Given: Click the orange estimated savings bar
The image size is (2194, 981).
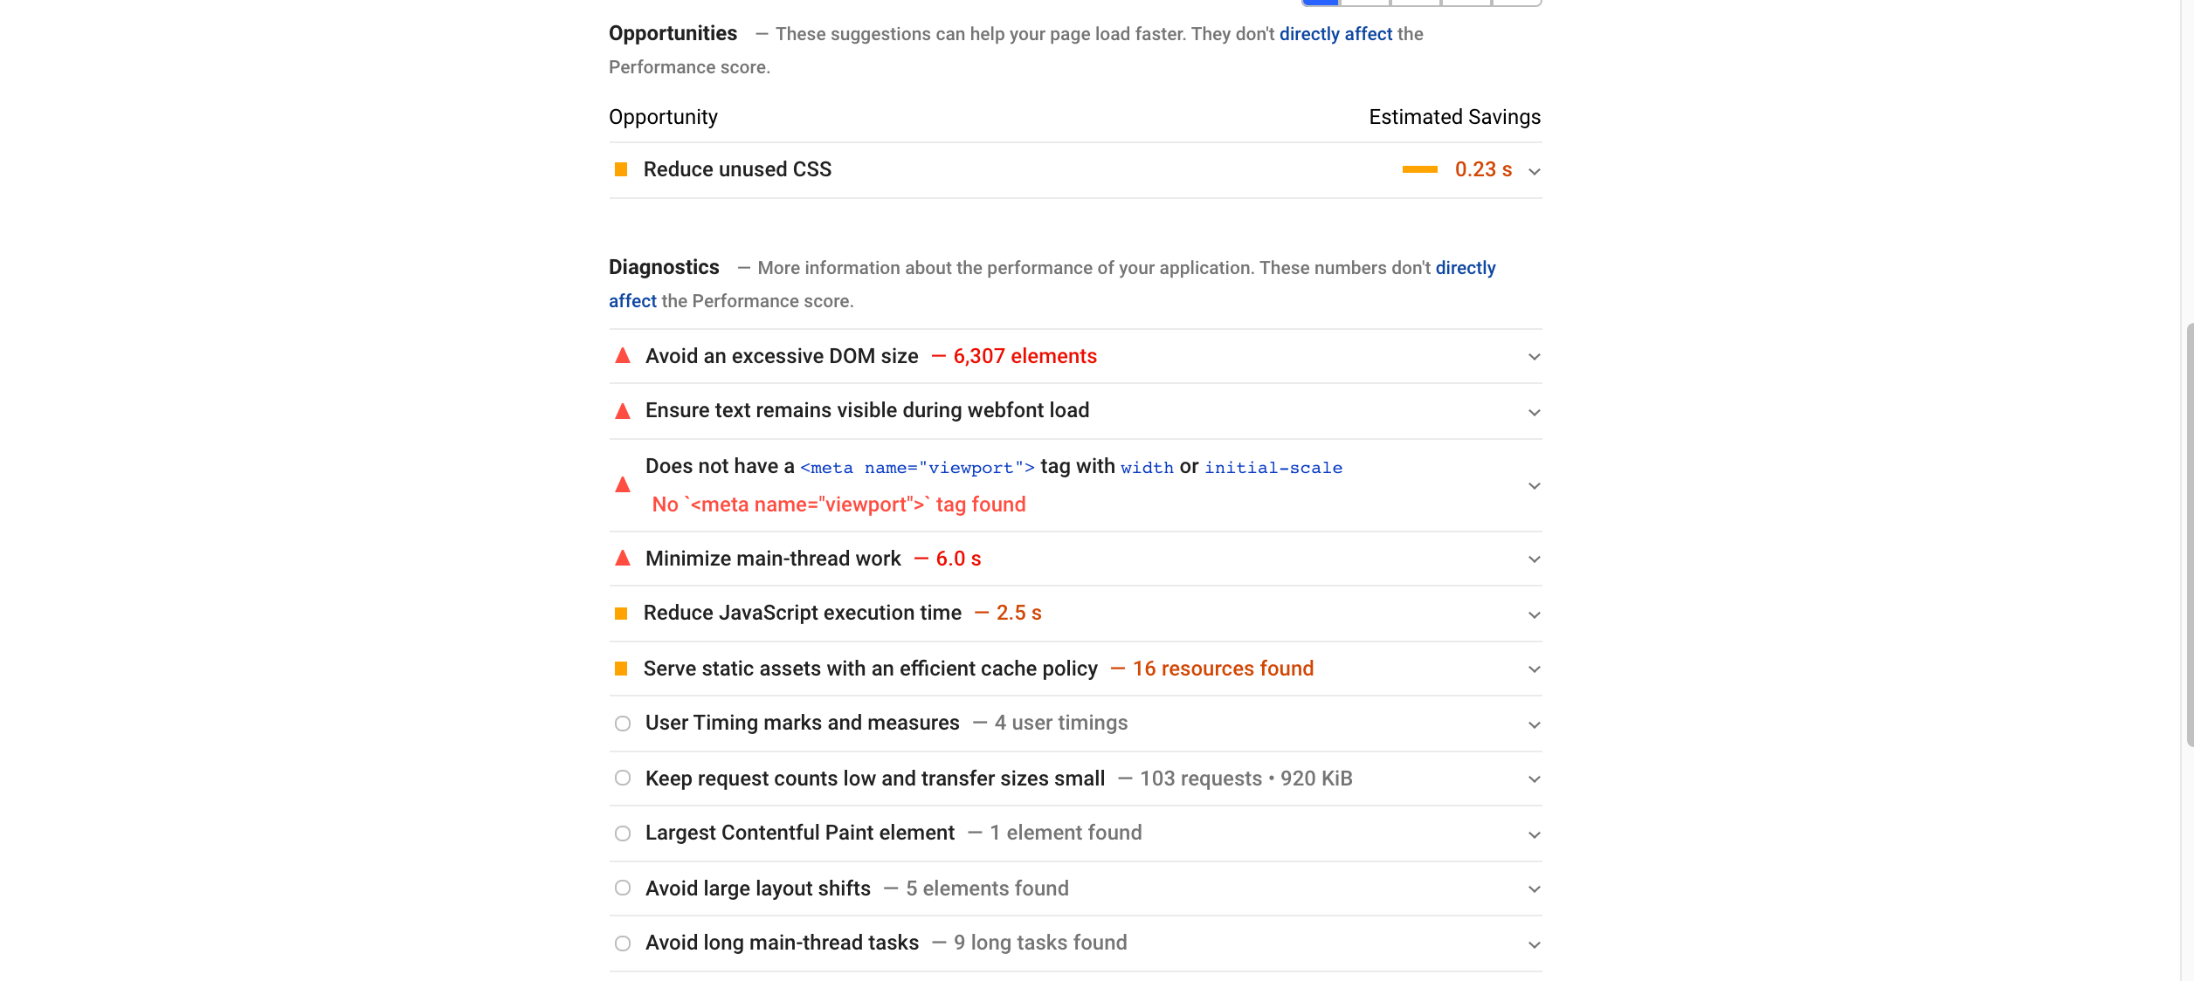Looking at the screenshot, I should coord(1419,169).
